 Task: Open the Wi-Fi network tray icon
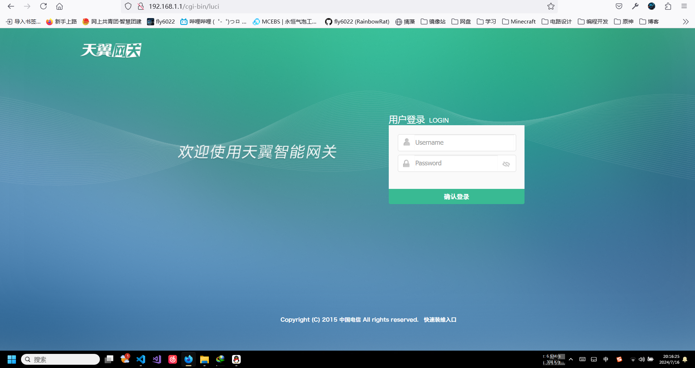click(x=633, y=360)
